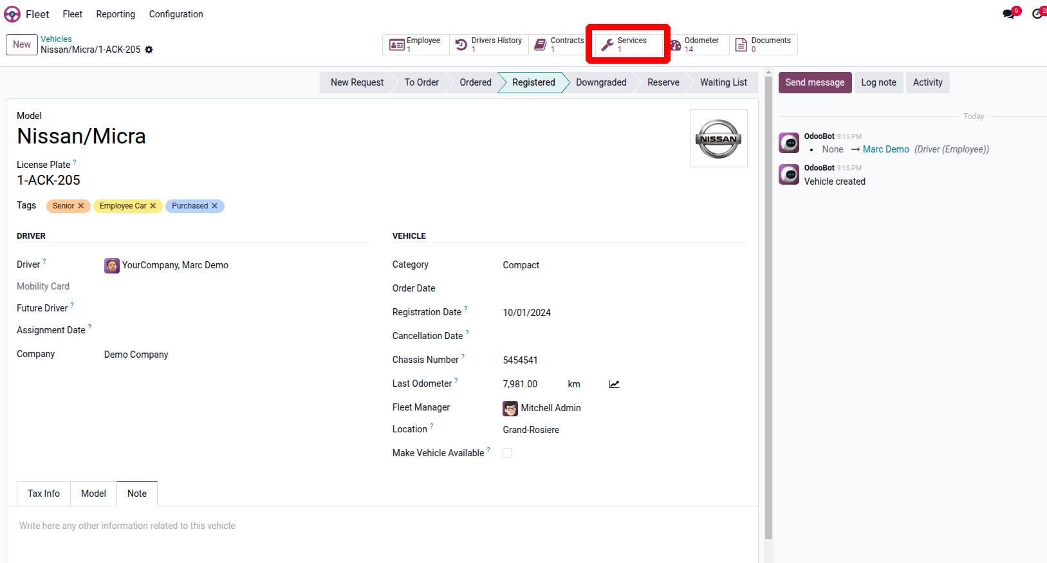
Task: Click the help mark beside Make Vehicle Available
Action: click(488, 450)
